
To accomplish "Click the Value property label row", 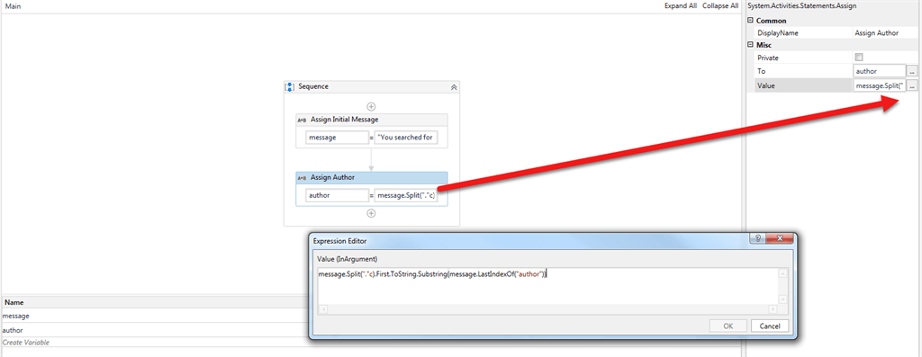I will click(802, 85).
